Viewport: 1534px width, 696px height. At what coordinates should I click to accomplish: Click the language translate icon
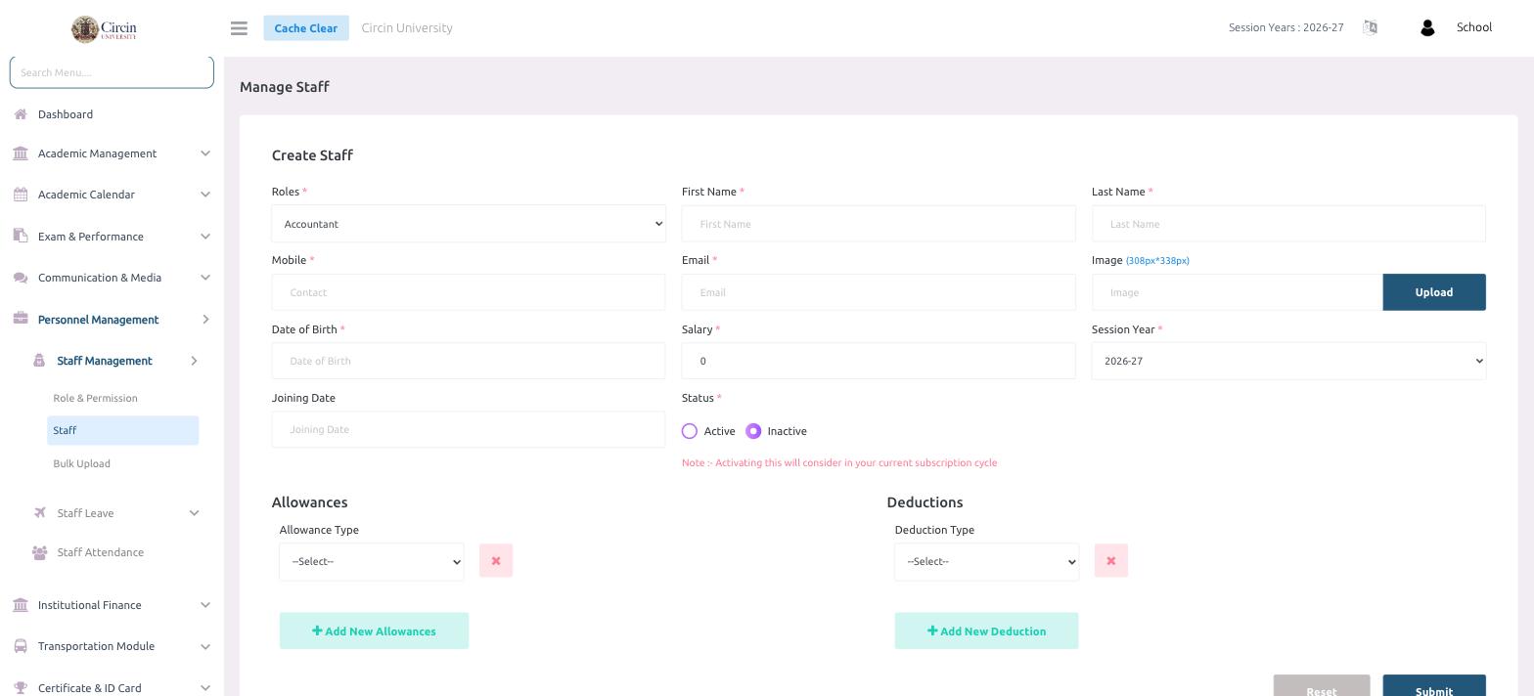tap(1370, 27)
